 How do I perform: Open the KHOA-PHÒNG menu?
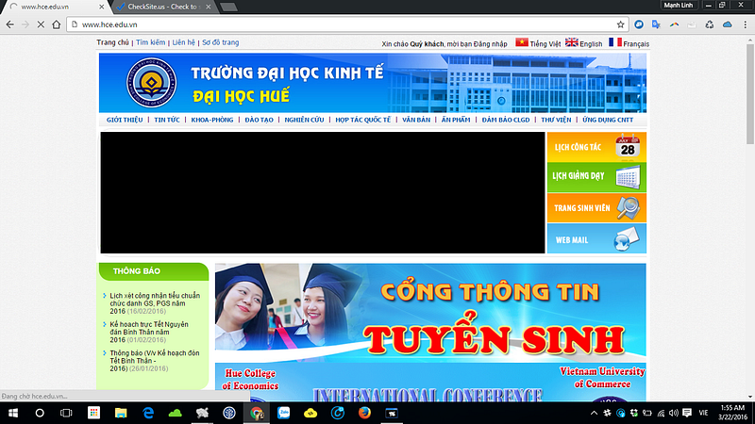point(211,120)
